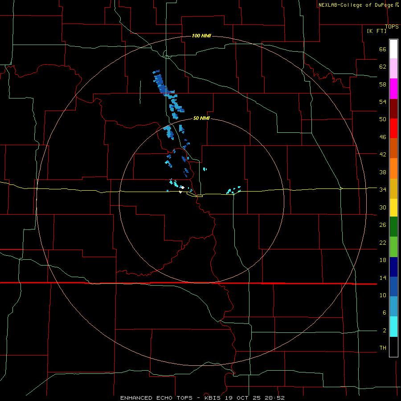This screenshot has height=401, width=401.
Task: Click the '50 NMI' range ring label
Action: point(201,118)
